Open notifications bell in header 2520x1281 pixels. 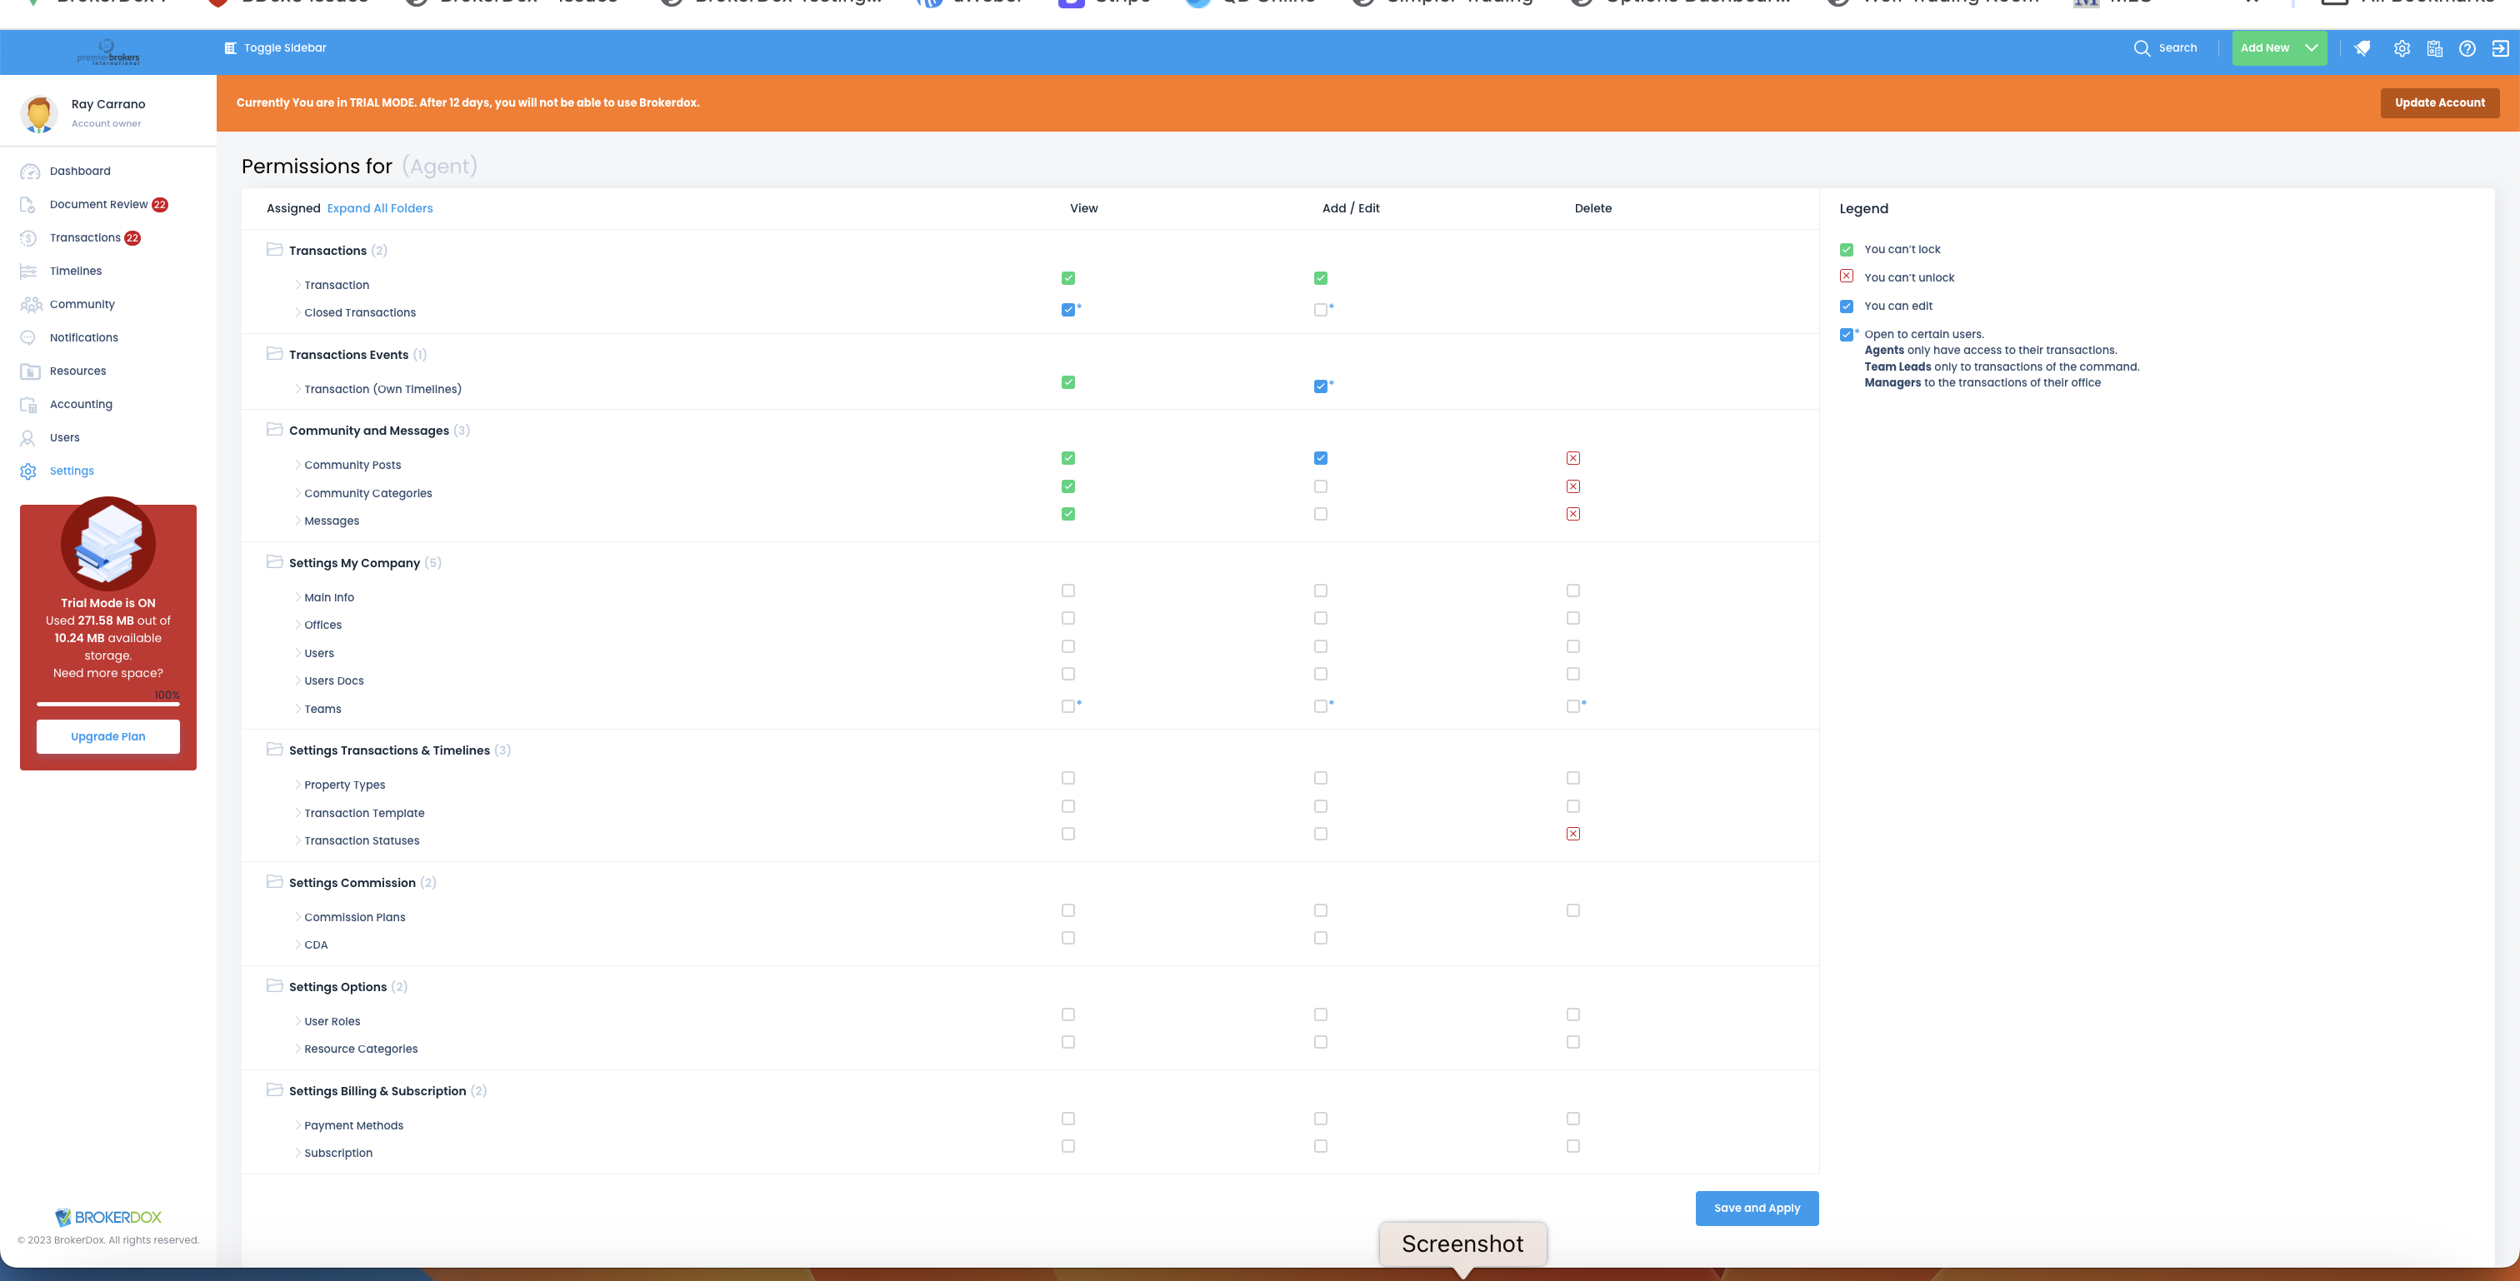point(2362,48)
